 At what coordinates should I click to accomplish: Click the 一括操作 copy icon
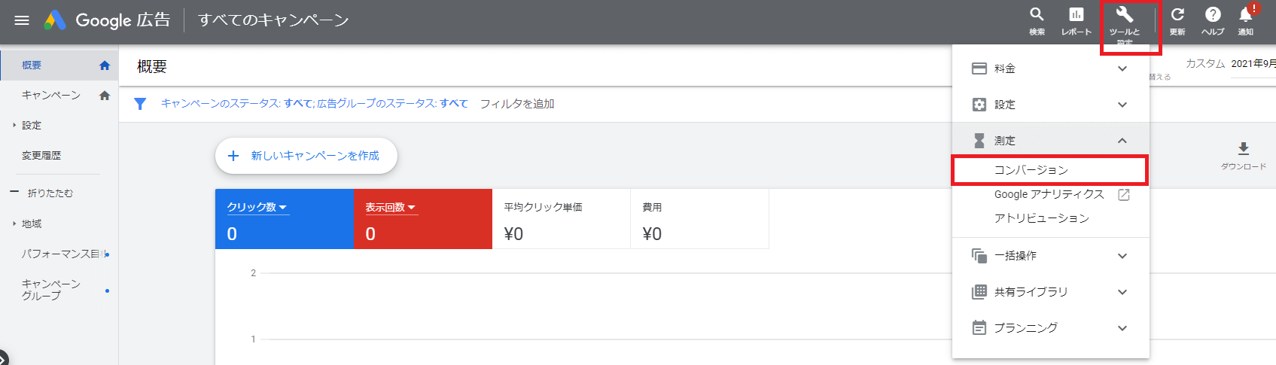(x=979, y=256)
